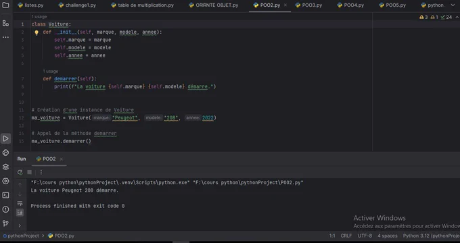Stop the running process button
The height and width of the screenshot is (243, 460).
tap(29, 172)
